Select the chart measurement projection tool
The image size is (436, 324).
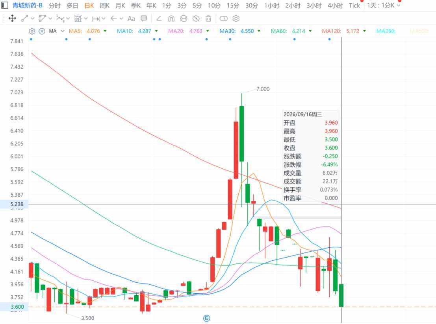[78, 18]
